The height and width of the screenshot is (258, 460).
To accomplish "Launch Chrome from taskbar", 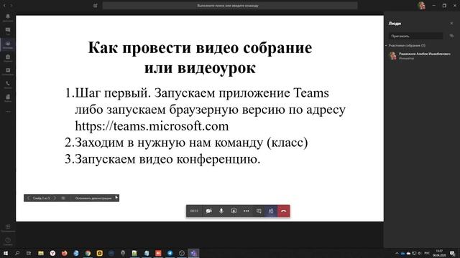I will (x=88, y=253).
